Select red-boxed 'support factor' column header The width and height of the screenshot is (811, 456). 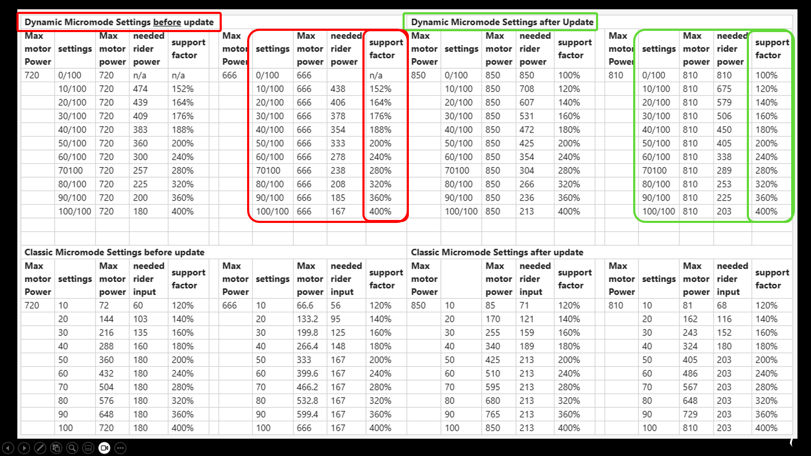386,49
